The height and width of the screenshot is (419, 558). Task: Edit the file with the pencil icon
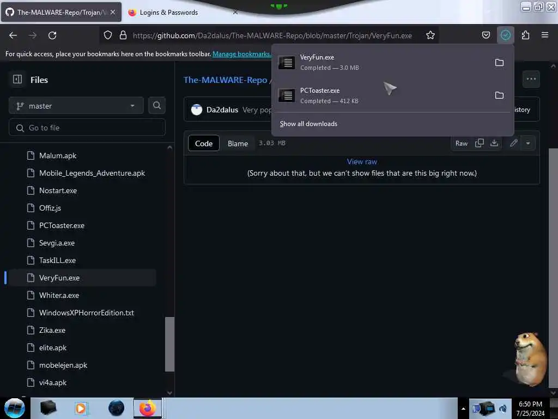(x=513, y=143)
